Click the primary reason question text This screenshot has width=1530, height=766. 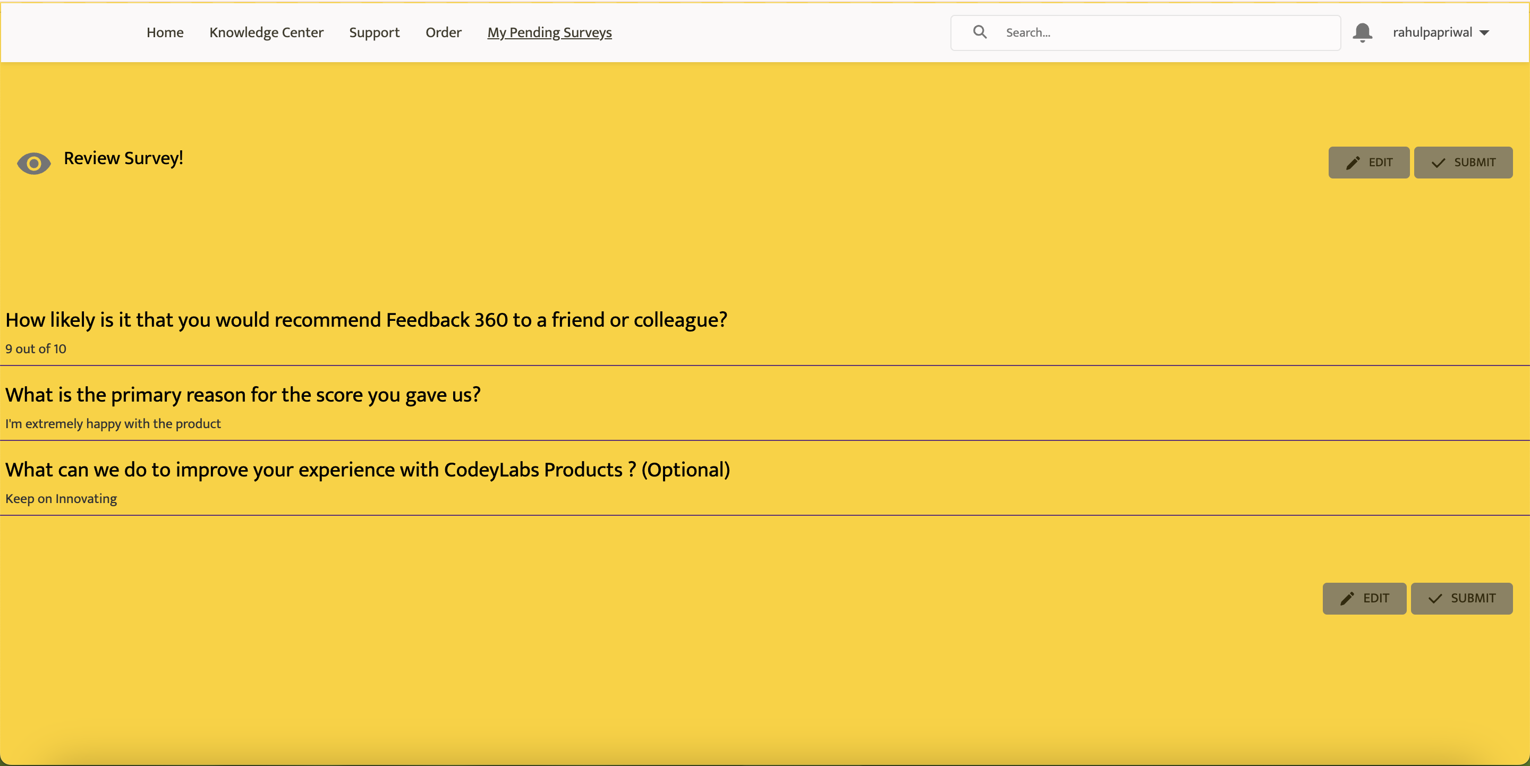pyautogui.click(x=243, y=394)
